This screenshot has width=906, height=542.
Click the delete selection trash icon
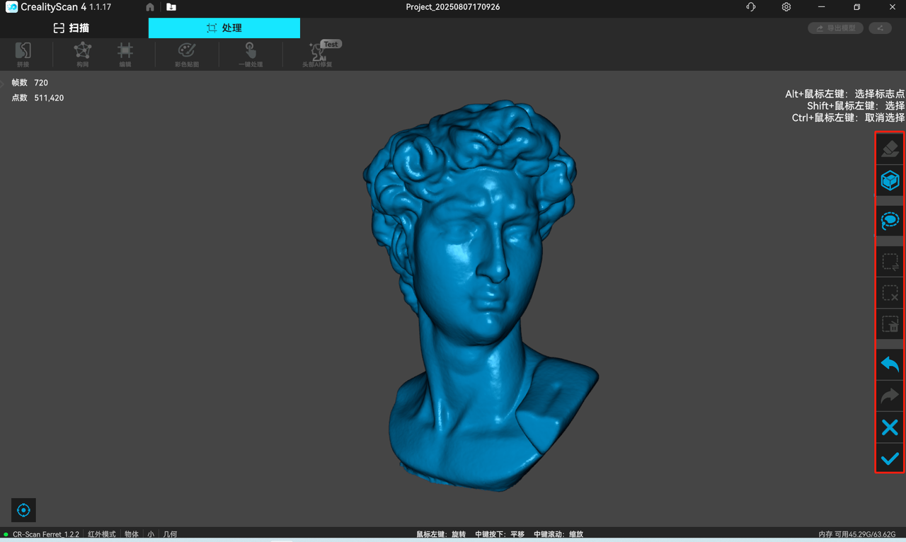click(x=890, y=324)
